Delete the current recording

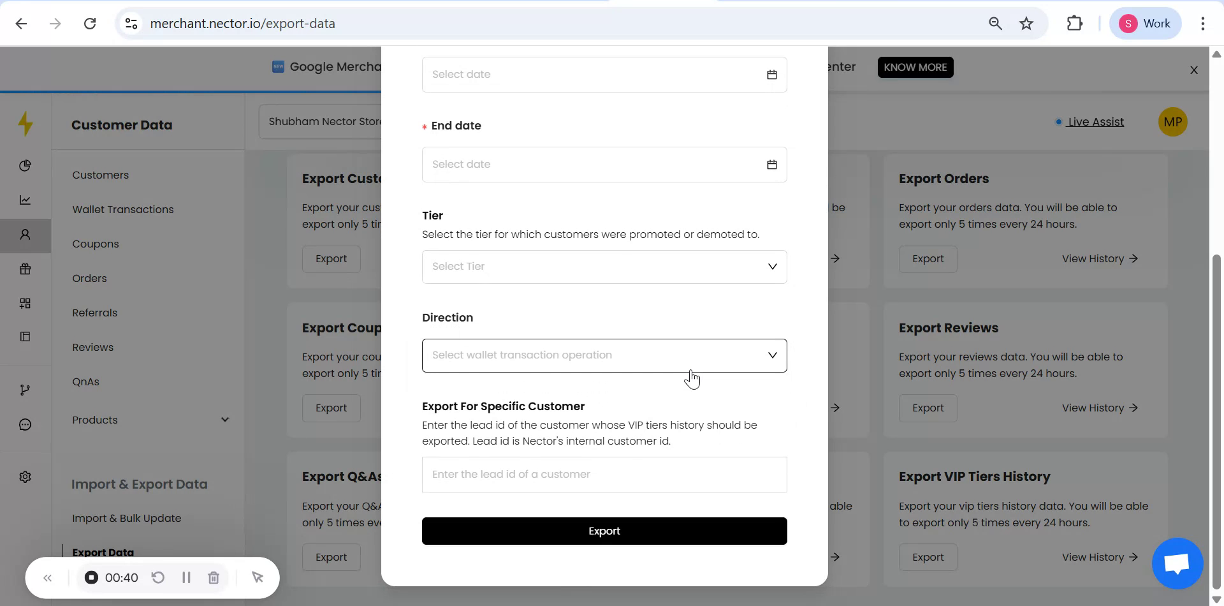point(214,577)
